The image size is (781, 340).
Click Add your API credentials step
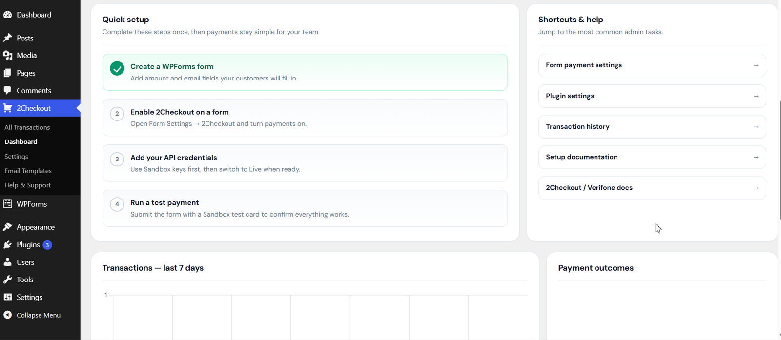tap(305, 163)
